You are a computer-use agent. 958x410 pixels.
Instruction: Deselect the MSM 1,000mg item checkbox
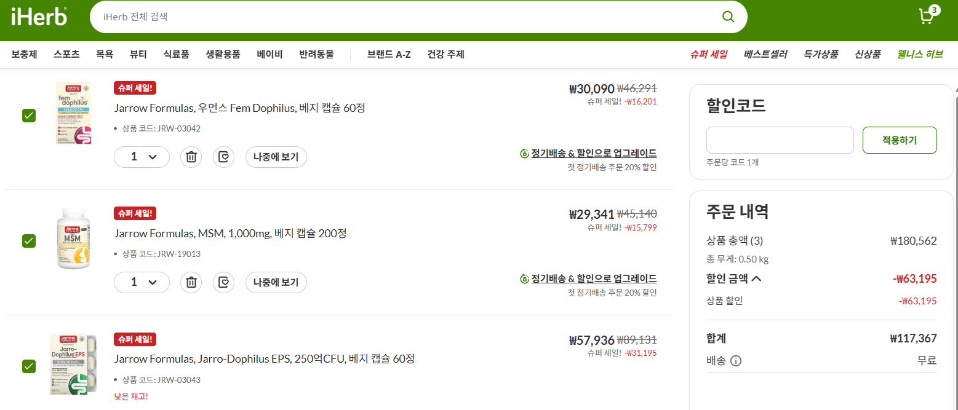coord(29,241)
